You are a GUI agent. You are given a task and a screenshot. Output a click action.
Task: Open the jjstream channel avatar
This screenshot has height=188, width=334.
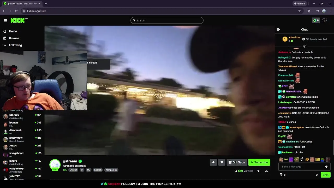pyautogui.click(x=55, y=165)
